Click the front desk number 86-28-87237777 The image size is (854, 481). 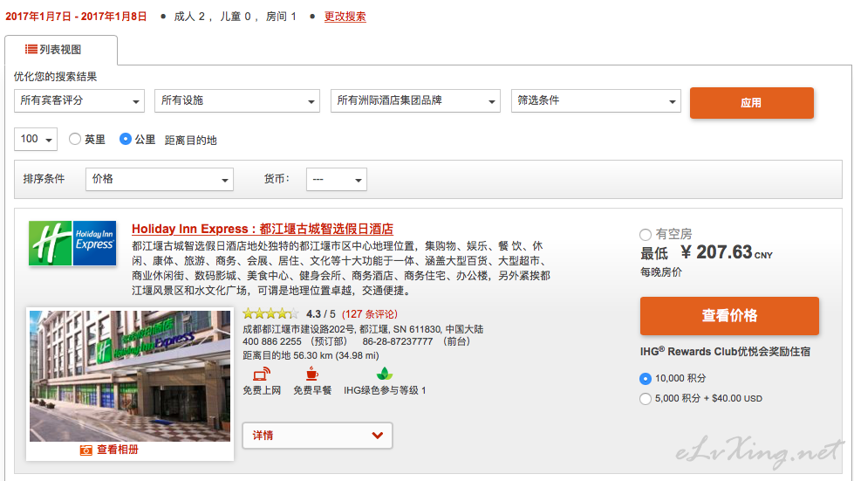point(398,341)
